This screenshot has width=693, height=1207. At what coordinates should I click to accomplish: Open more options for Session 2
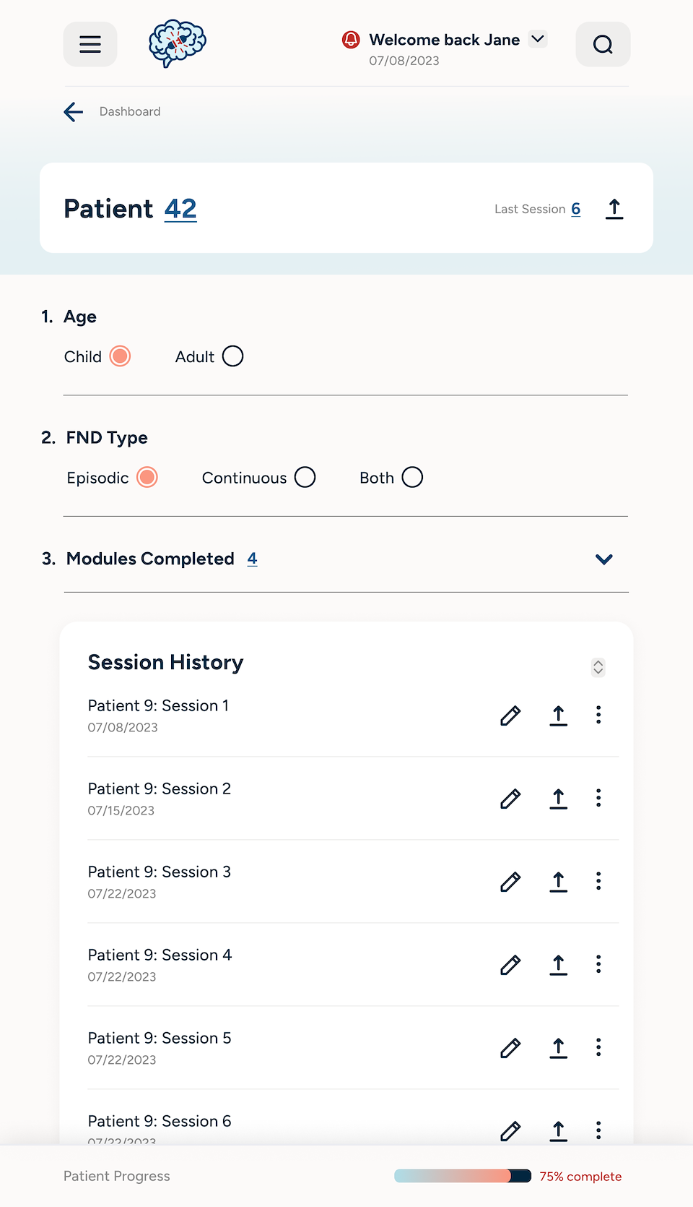coord(598,798)
